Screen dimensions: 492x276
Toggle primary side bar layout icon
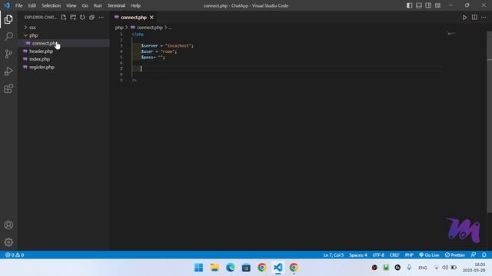click(x=410, y=5)
